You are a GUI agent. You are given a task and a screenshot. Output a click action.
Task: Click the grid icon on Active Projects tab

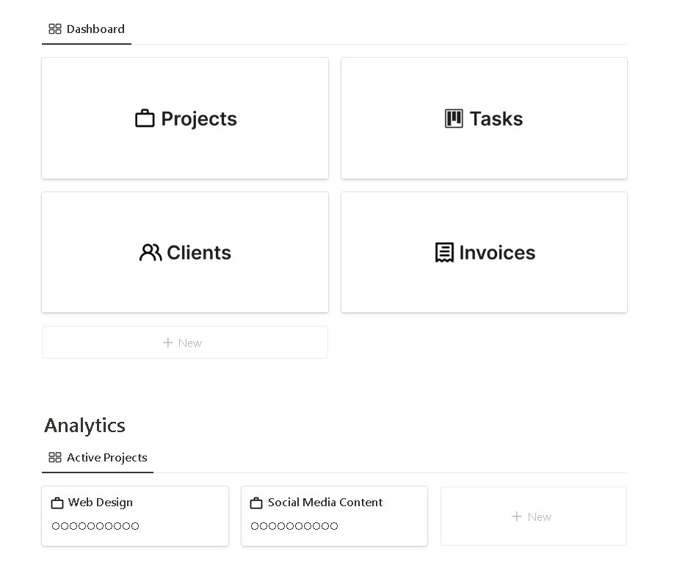(55, 458)
